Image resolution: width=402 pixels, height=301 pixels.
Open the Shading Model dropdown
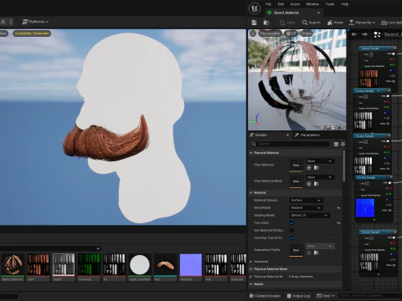tap(310, 216)
